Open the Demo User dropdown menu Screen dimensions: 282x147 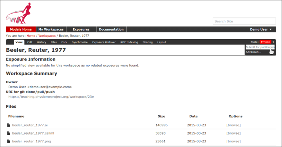(260, 29)
